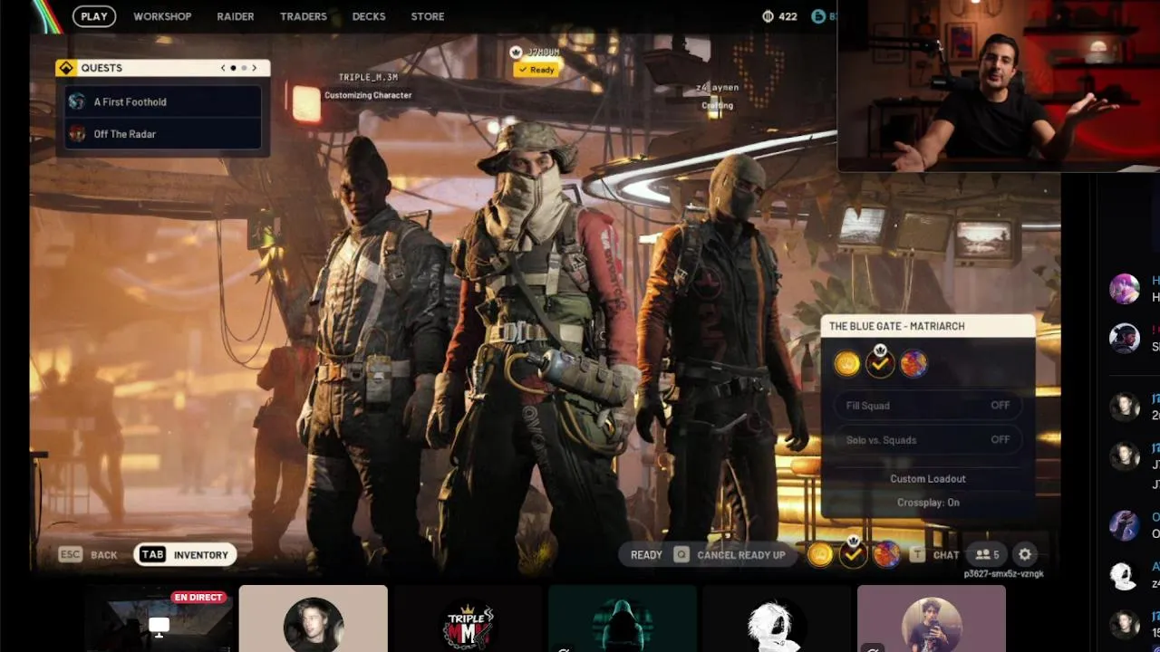Select checkmark leader avatar in Blue Gate panel
The image size is (1160, 652).
[x=880, y=363]
